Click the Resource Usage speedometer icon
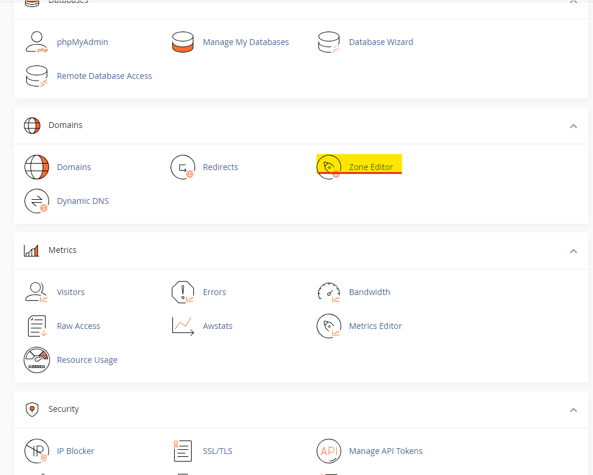This screenshot has height=475, width=593. coord(37,359)
